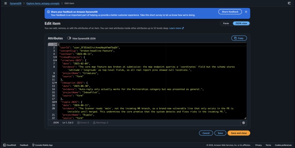The image size is (295, 148).
Task: Open Cookie preferences in the footer
Action: pos(283,145)
